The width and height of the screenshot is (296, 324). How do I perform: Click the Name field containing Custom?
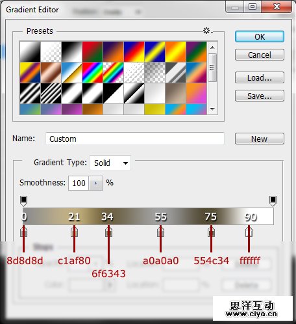tap(135, 139)
